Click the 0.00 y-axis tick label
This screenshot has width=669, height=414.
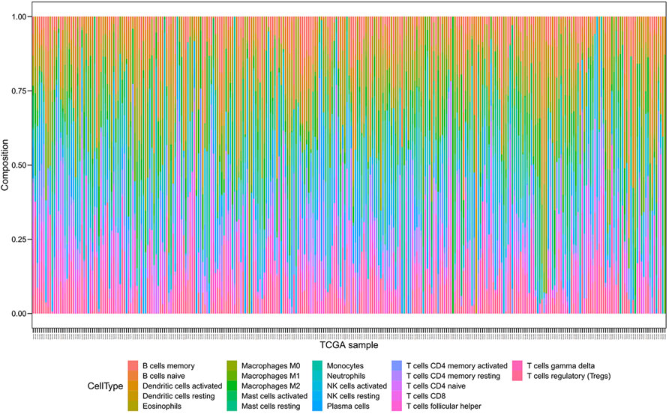click(20, 314)
